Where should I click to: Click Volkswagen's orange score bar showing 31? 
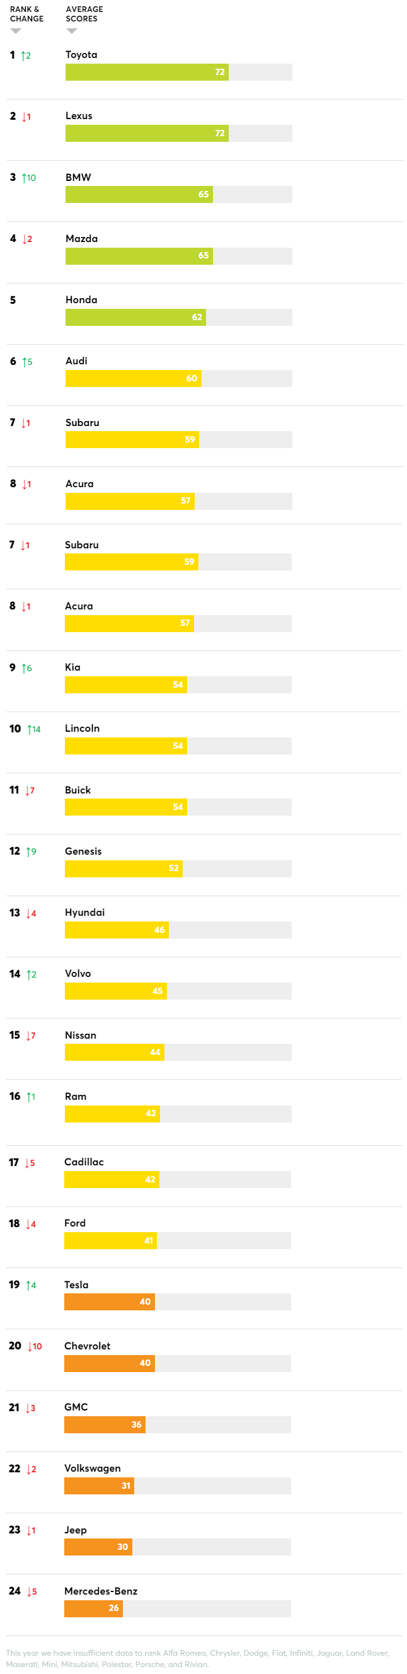coord(99,1486)
